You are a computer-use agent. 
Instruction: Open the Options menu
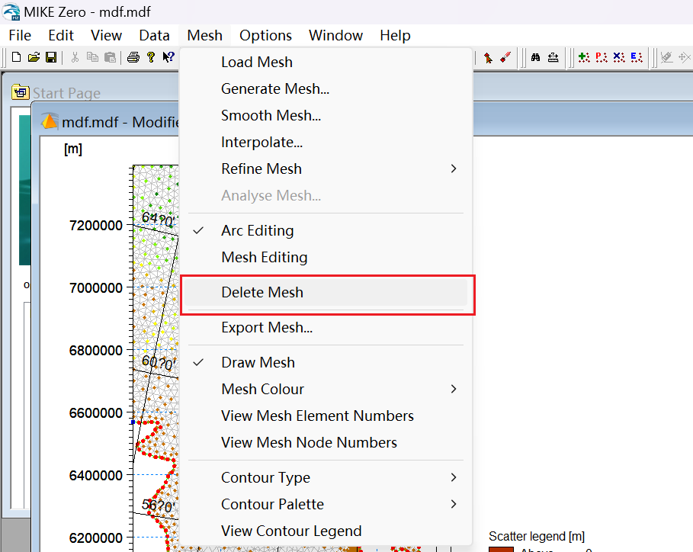coord(265,35)
